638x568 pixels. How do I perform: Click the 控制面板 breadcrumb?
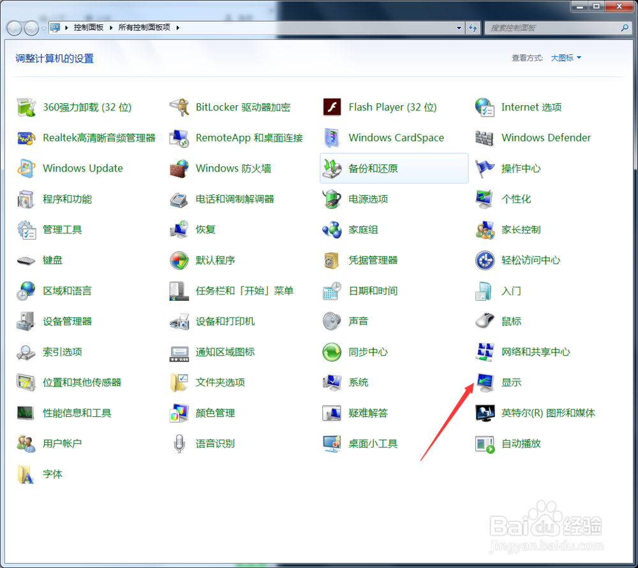tap(88, 27)
